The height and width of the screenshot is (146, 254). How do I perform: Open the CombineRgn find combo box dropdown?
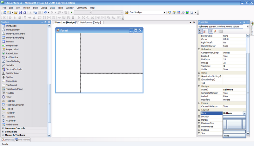(164, 13)
